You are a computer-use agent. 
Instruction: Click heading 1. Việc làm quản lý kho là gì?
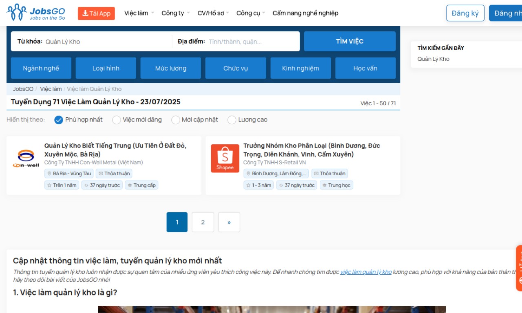point(65,292)
